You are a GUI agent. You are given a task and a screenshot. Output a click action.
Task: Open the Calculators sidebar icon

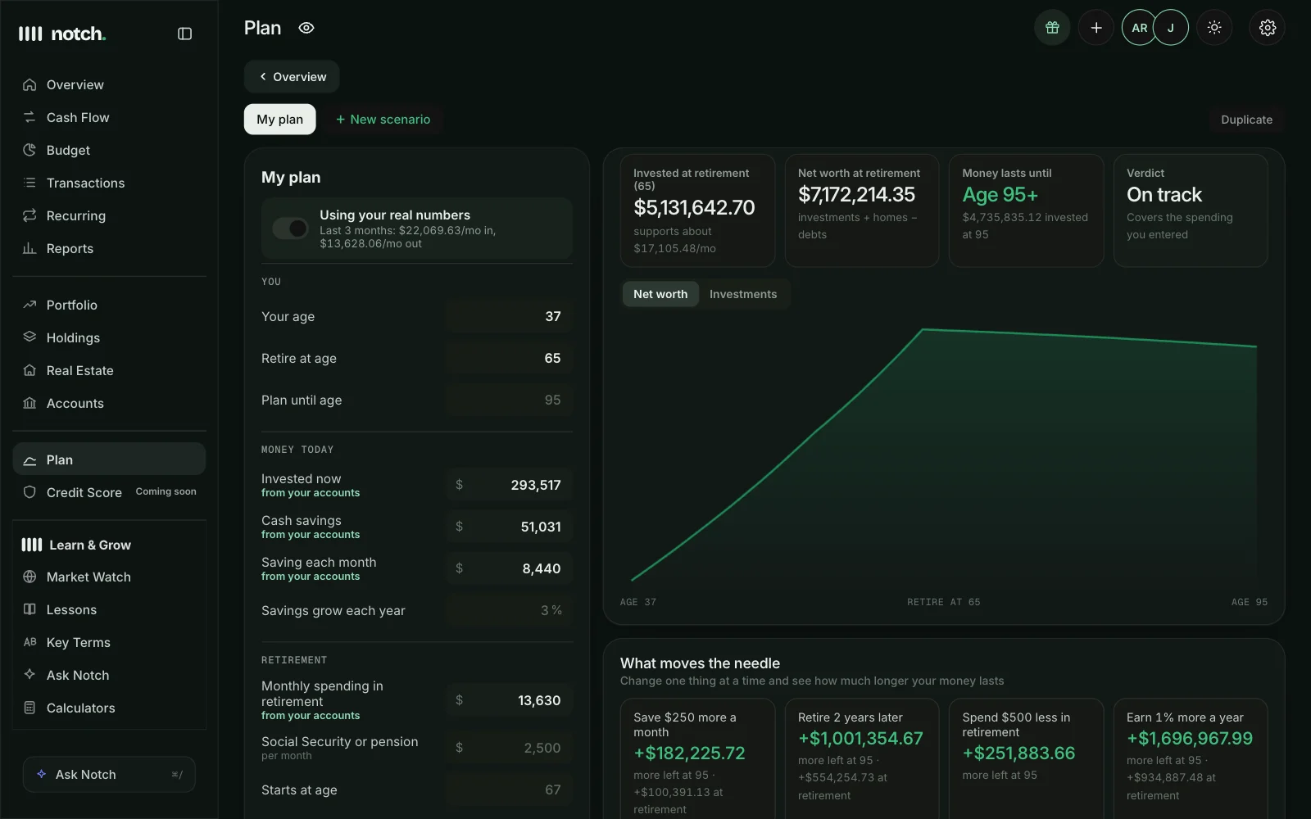pos(29,708)
